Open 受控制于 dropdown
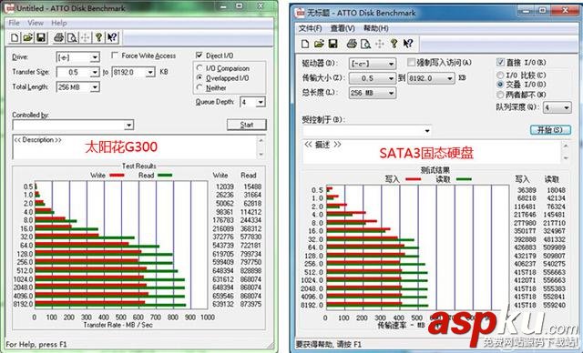 [x=367, y=131]
